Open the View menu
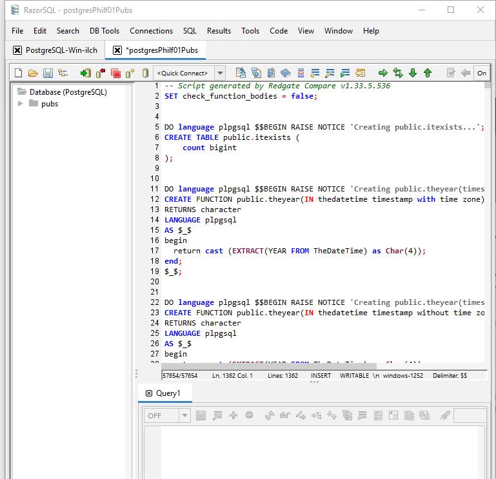The height and width of the screenshot is (479, 496). [306, 31]
